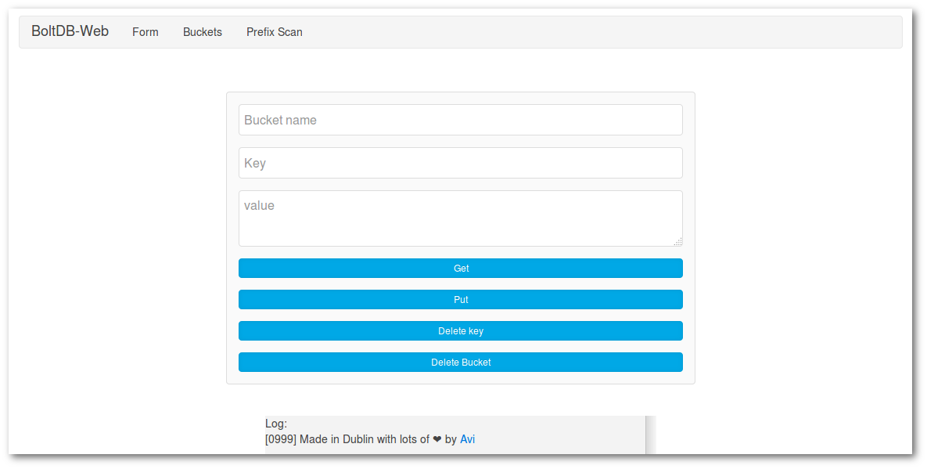
Task: Click the value textarea resize grip
Action: tap(677, 241)
